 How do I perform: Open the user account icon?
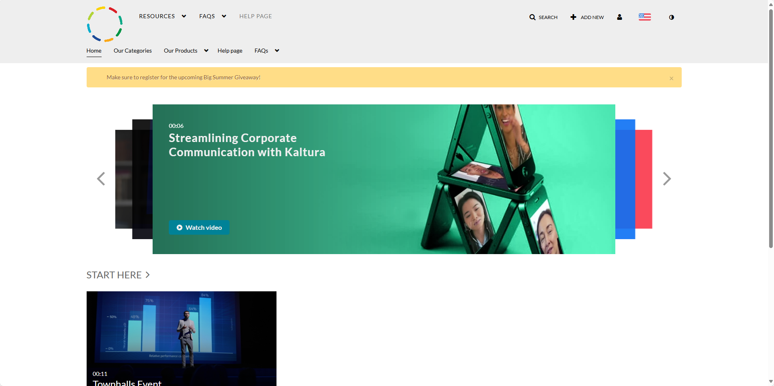pos(619,17)
